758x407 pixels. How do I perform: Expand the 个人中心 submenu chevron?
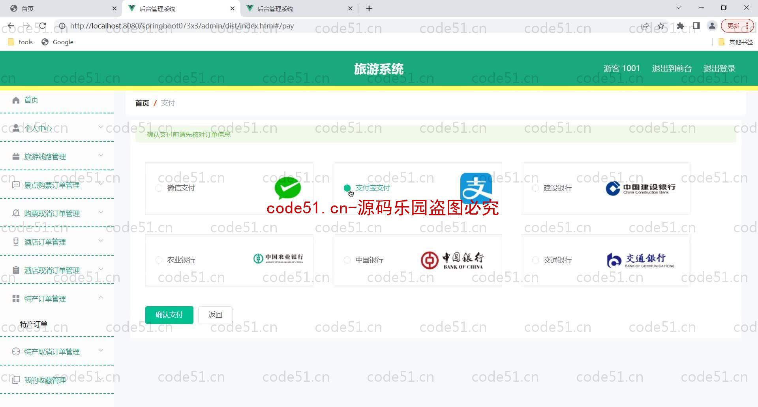click(101, 127)
